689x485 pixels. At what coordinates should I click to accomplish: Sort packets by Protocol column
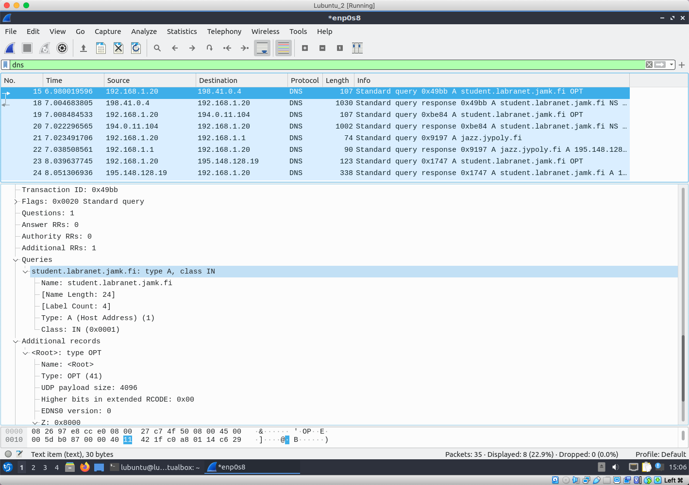coord(305,81)
